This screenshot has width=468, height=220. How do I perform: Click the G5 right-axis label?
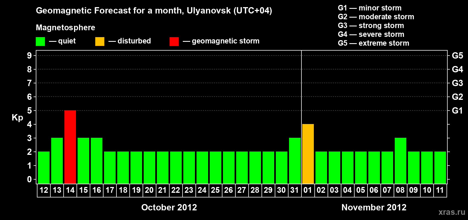click(457, 56)
